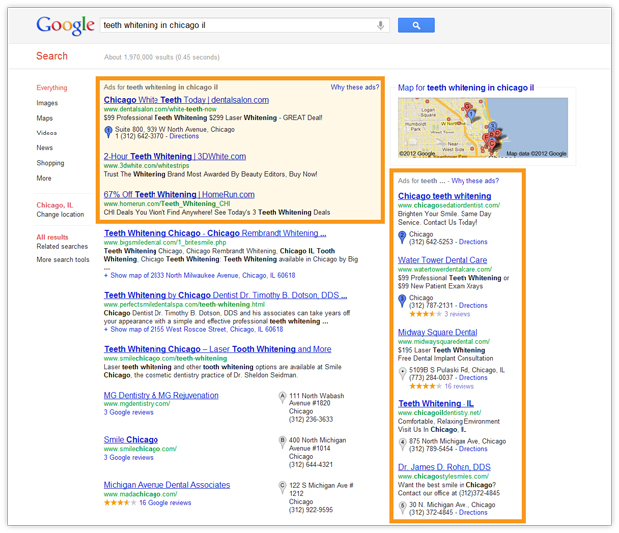
Task: Open Midway Square Dental ad
Action: 438,332
